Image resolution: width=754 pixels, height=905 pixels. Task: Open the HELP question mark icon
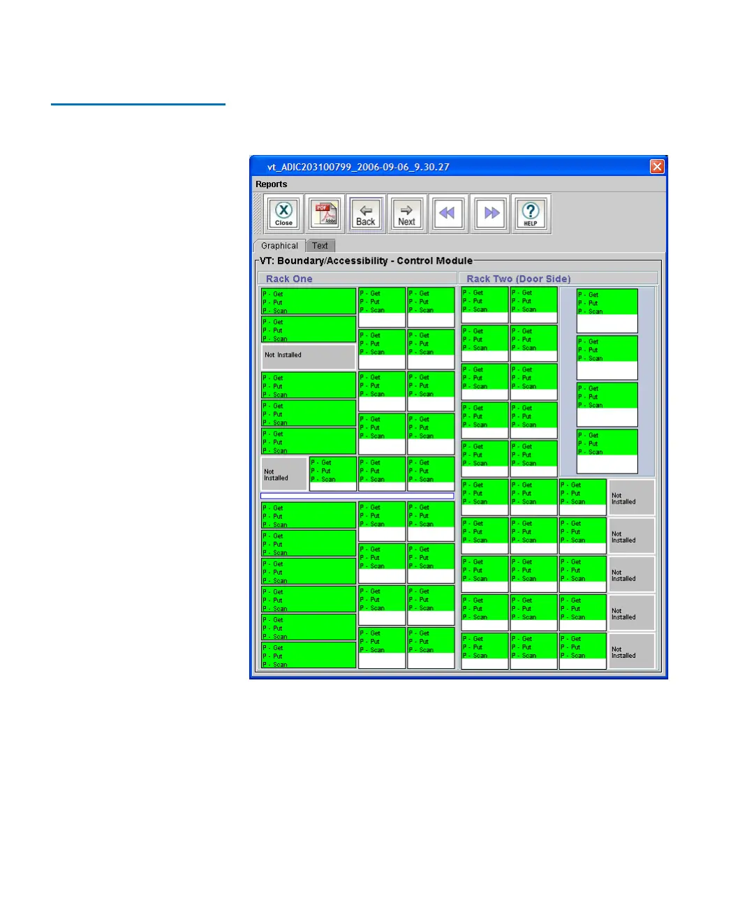pos(531,214)
